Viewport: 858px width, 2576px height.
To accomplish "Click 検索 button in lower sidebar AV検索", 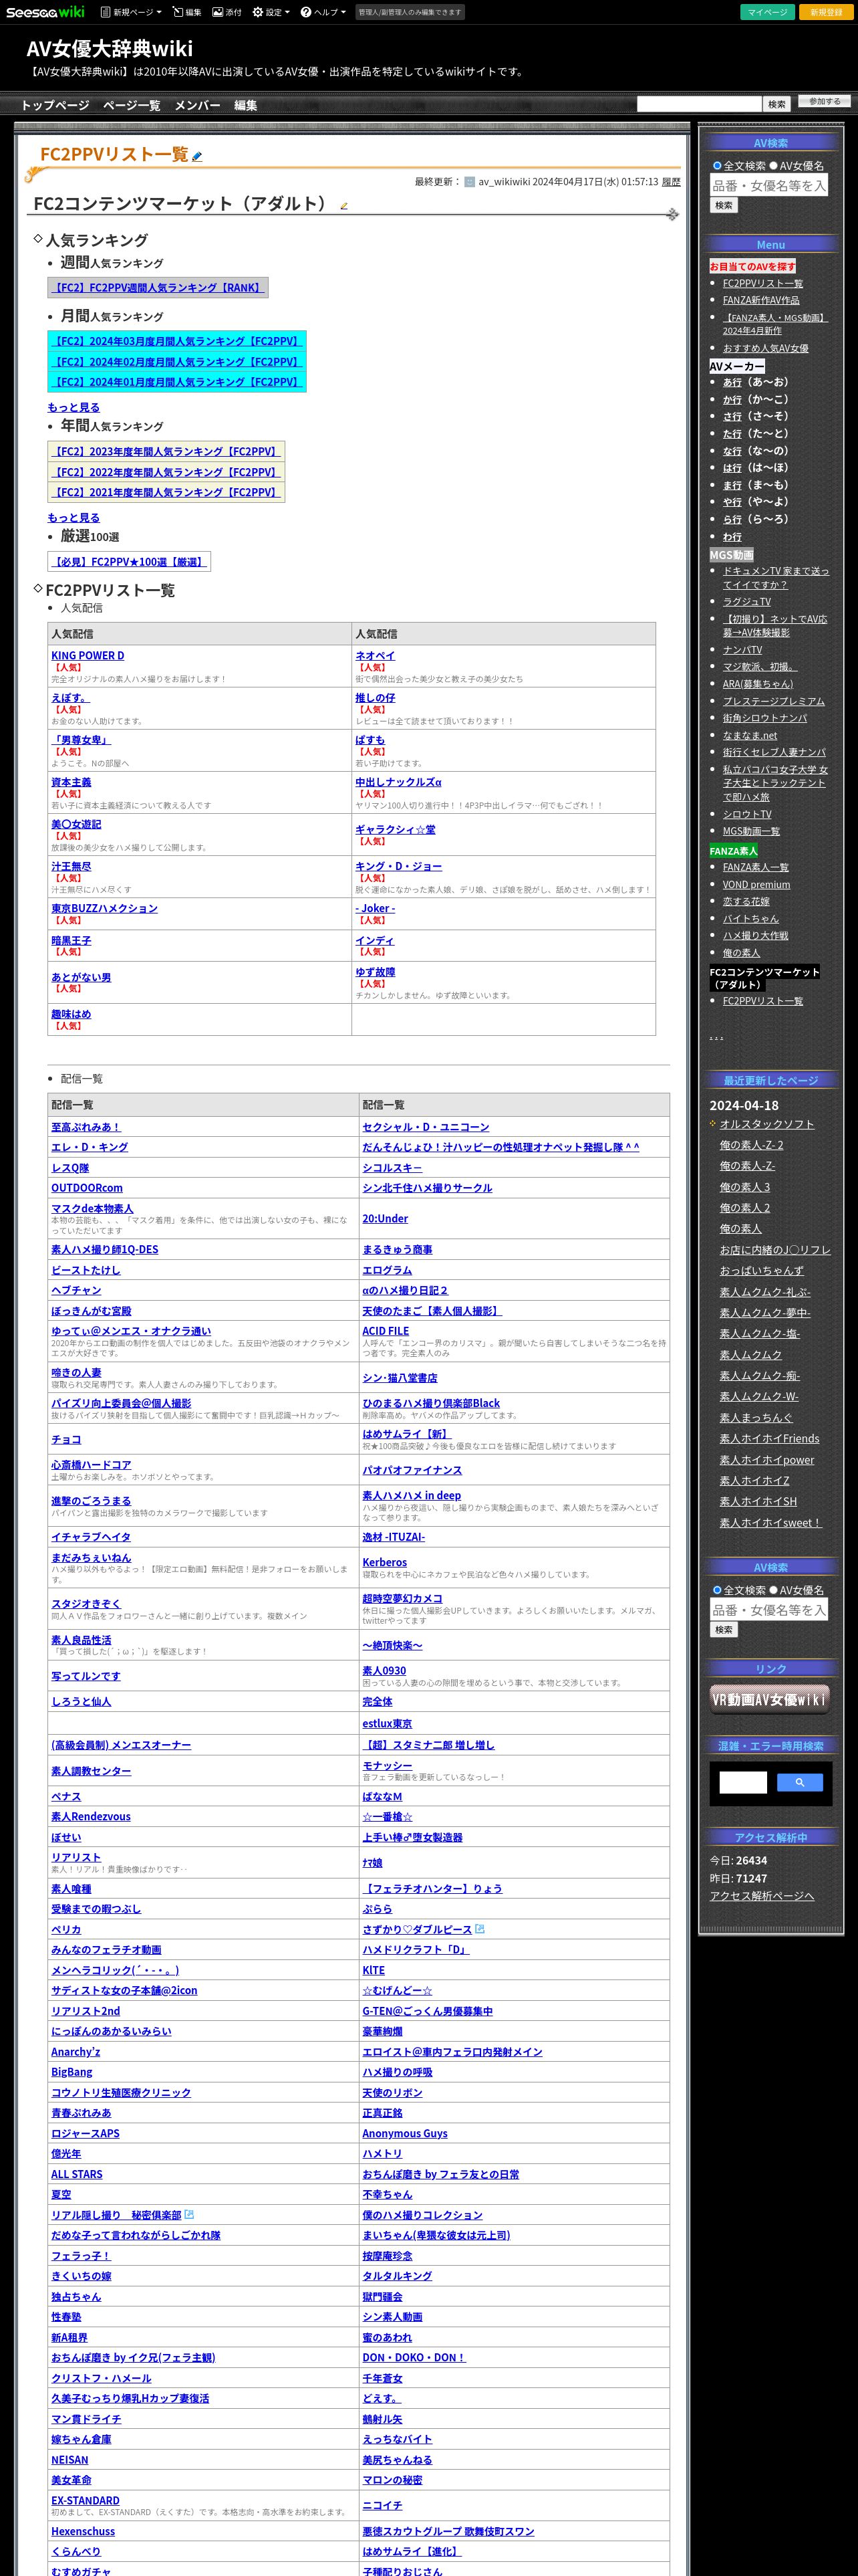I will [724, 1629].
